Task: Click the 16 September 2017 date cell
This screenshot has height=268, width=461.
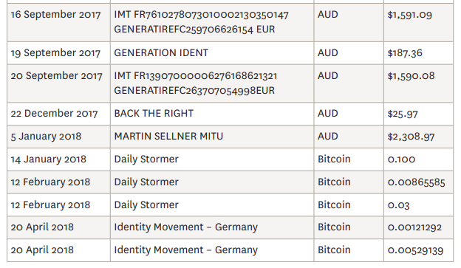Action: (58, 23)
